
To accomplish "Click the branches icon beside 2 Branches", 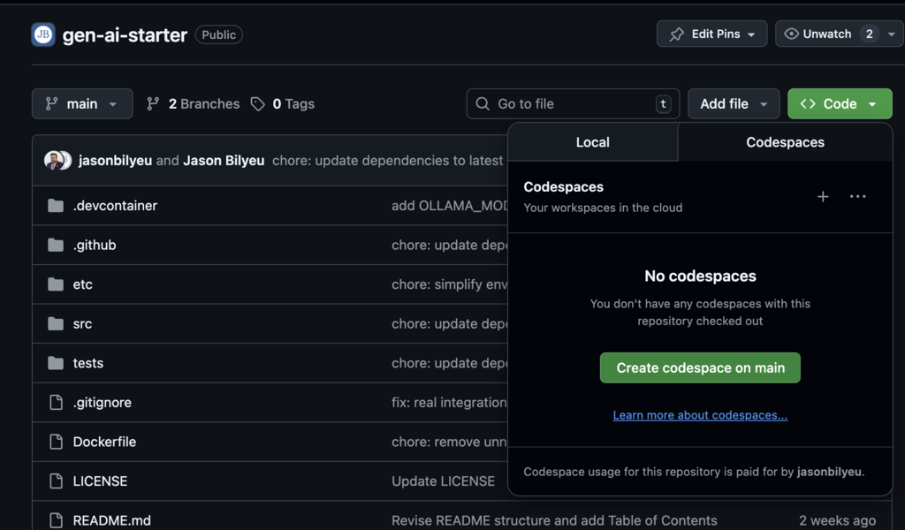I will click(153, 104).
